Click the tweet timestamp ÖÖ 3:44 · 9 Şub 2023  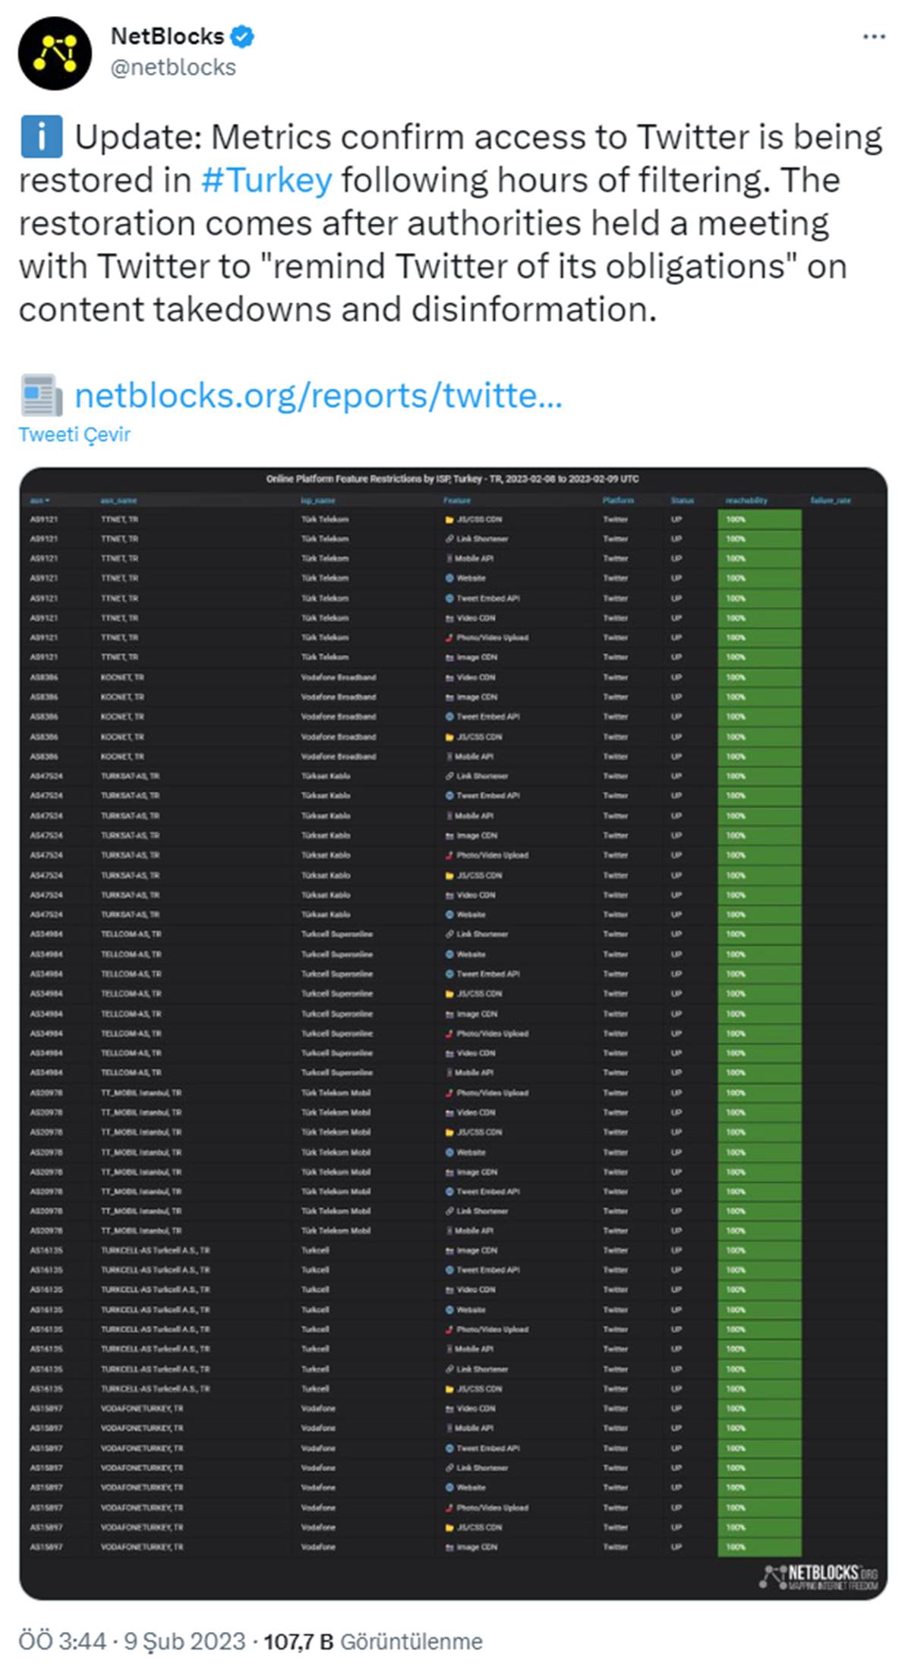click(x=131, y=1641)
